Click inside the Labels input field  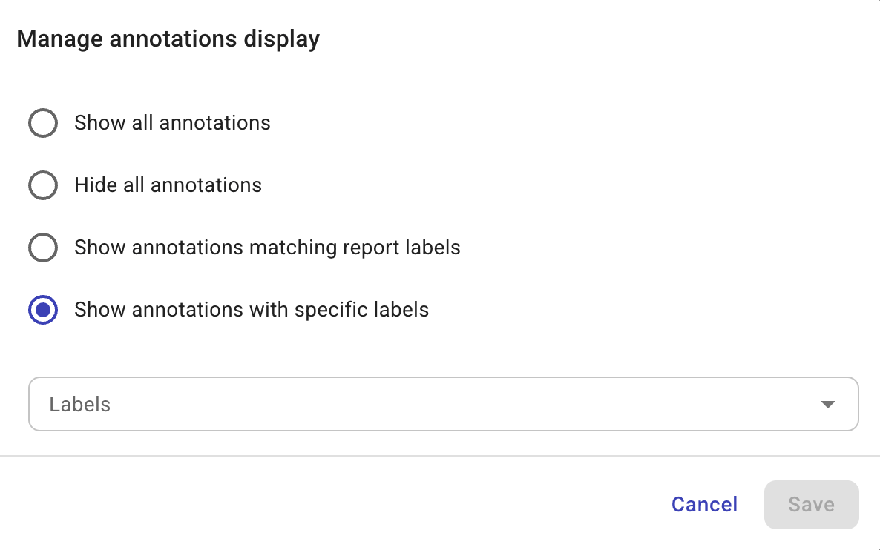(297, 404)
